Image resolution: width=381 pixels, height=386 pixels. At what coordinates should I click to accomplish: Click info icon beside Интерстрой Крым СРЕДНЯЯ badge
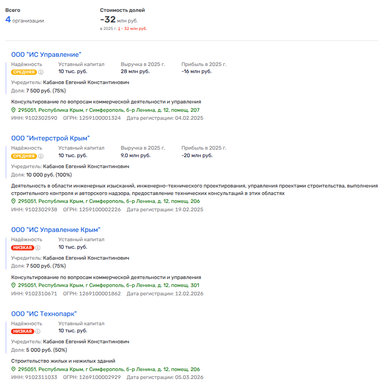[41, 156]
